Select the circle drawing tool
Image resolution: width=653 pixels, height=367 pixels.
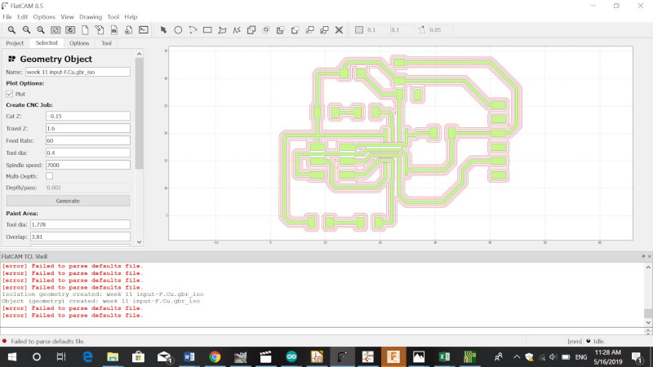(x=178, y=30)
